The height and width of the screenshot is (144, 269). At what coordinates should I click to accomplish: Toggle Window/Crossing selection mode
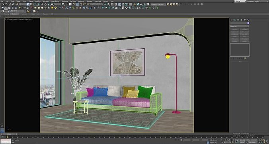point(39,4)
